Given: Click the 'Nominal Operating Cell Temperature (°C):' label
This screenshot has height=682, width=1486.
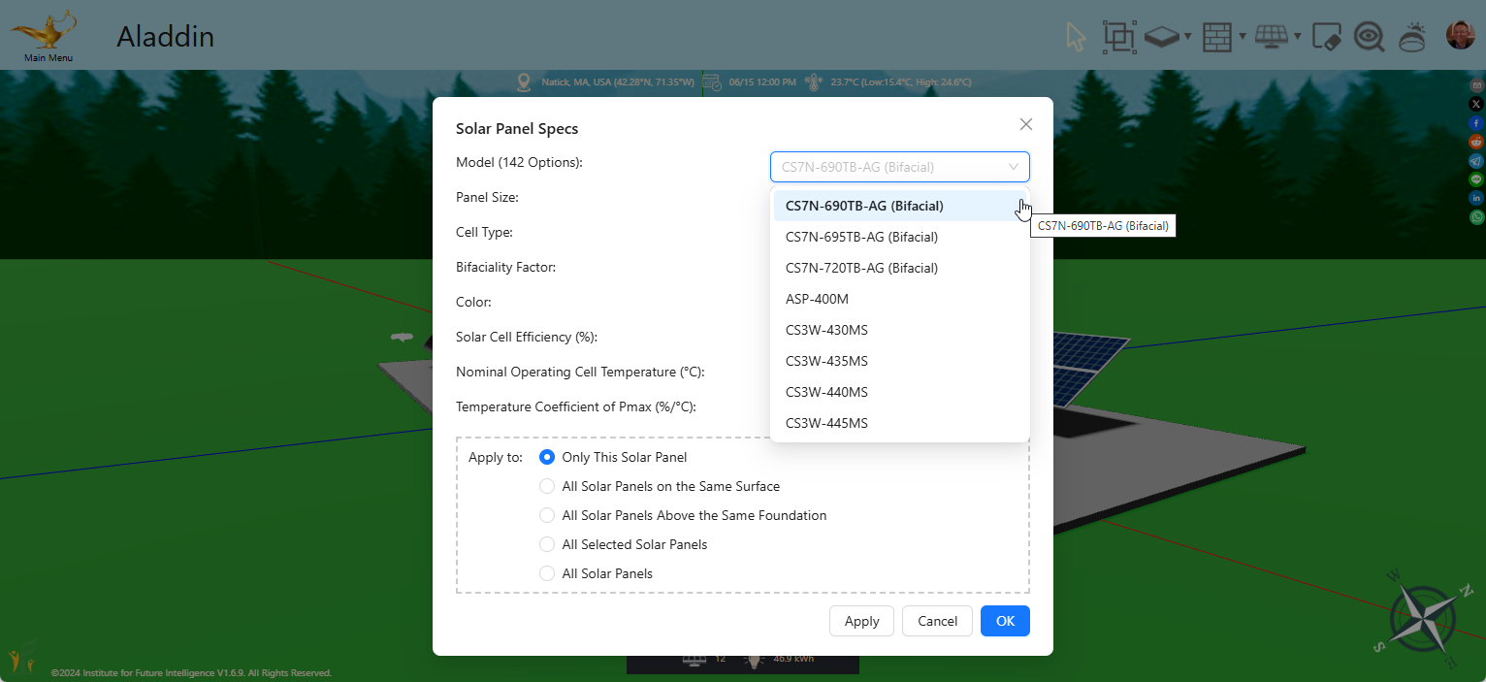Looking at the screenshot, I should pos(580,372).
